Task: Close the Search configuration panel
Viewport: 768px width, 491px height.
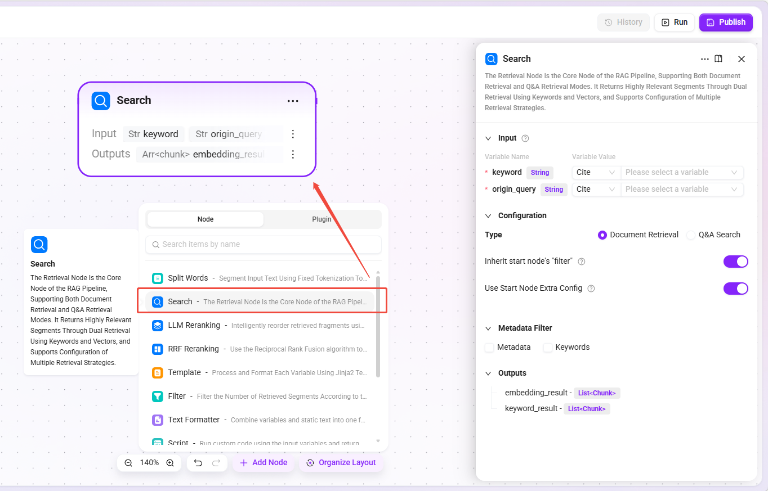Action: coord(742,59)
